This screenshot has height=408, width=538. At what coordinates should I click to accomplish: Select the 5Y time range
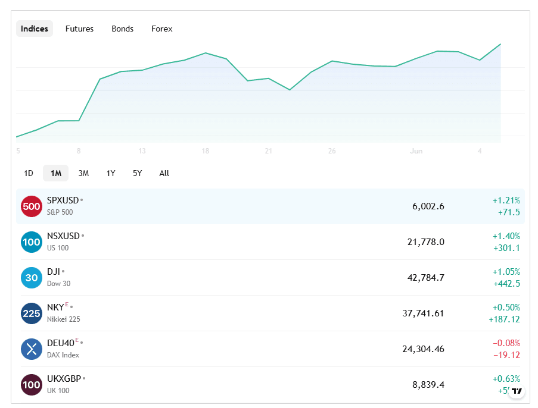click(137, 173)
